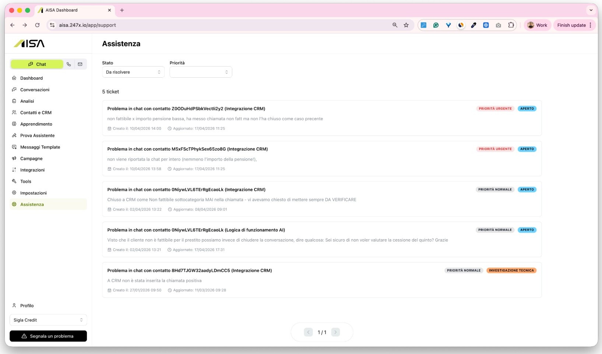
Task: Open the Priorità filter dropdown
Action: [201, 72]
